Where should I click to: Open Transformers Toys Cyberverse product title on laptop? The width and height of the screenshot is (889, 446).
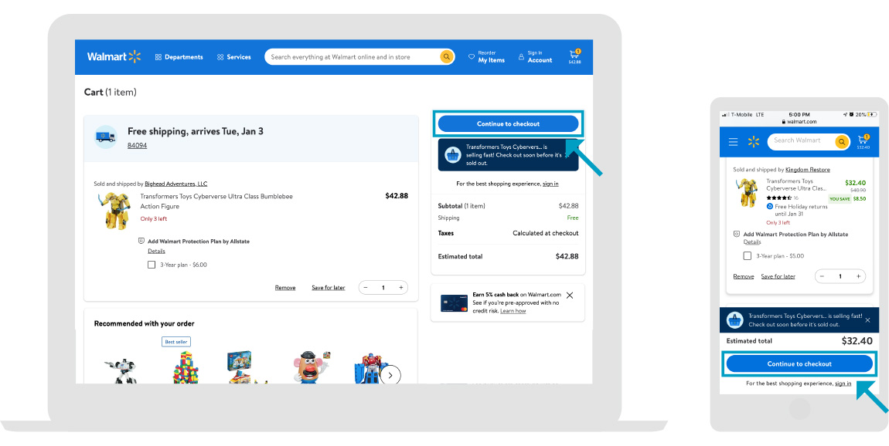pyautogui.click(x=216, y=201)
